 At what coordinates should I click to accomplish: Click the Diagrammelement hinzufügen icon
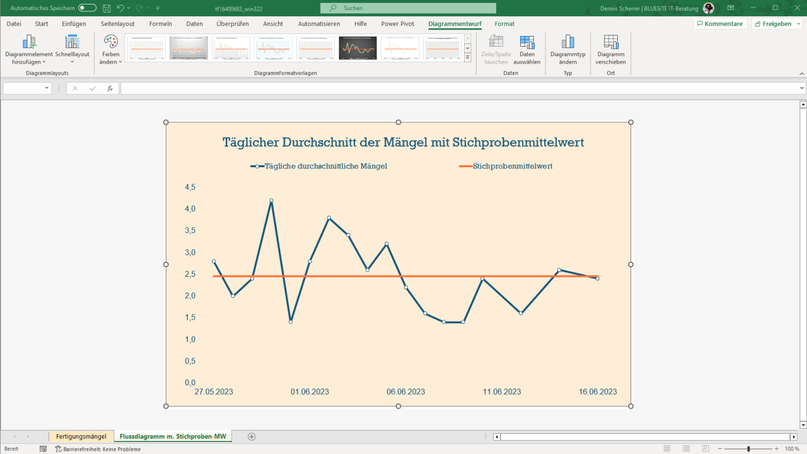point(29,42)
